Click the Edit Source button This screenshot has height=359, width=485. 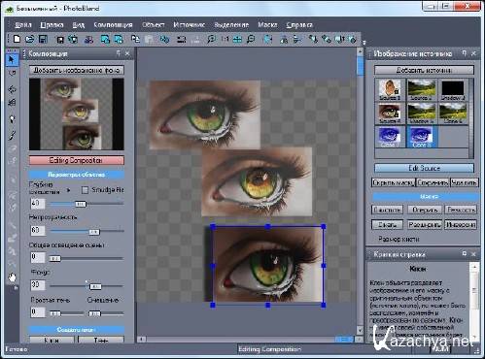click(424, 168)
